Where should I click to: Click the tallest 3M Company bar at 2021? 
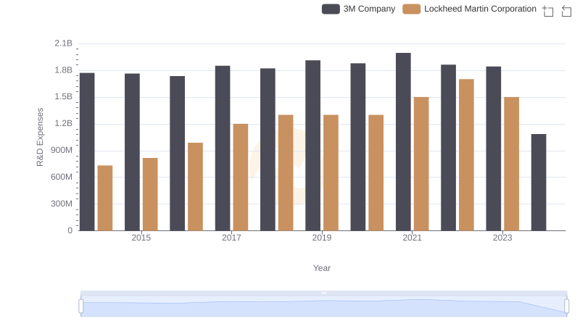(403, 142)
